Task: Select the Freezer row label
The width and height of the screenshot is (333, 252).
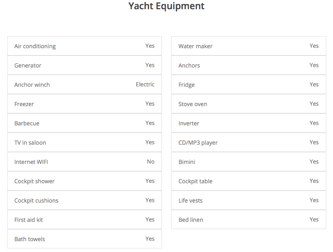Action: 24,104
